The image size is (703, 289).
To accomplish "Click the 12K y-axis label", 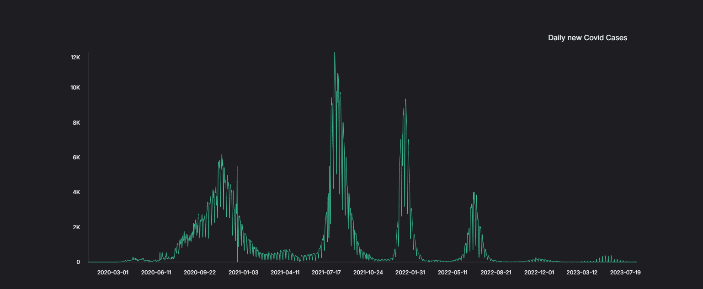I will 75,58.
